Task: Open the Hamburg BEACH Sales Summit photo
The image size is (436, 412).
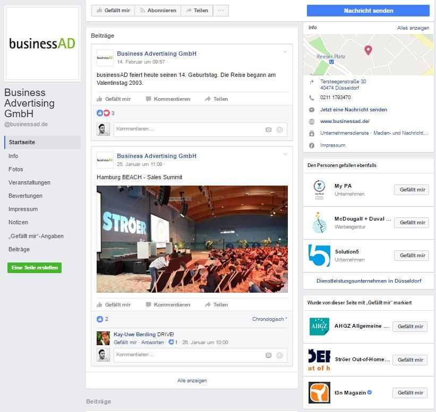Action: [x=192, y=239]
